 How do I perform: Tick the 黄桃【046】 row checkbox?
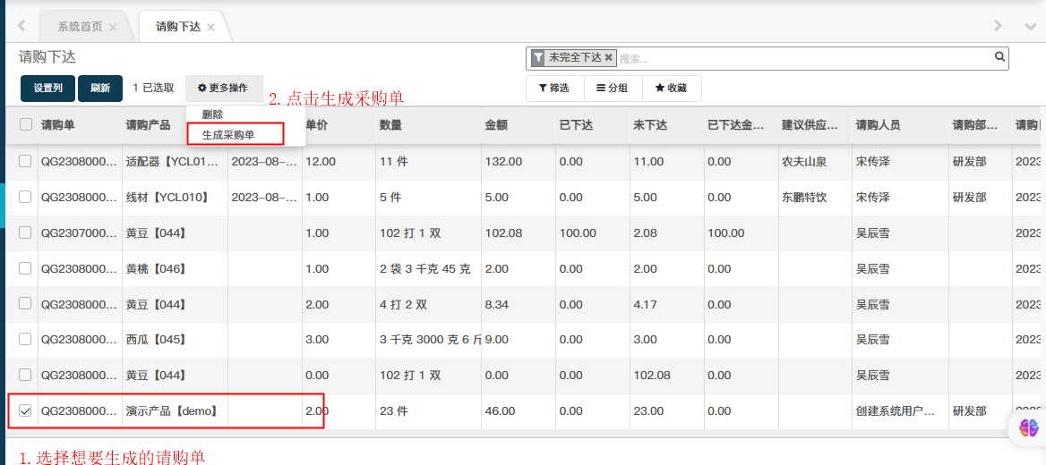[26, 268]
